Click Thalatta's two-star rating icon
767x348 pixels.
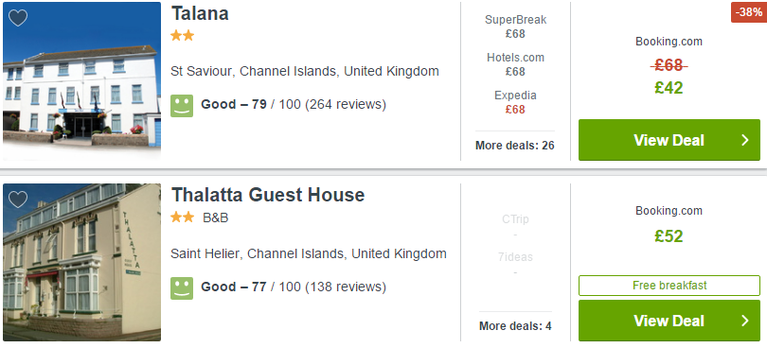coord(183,217)
